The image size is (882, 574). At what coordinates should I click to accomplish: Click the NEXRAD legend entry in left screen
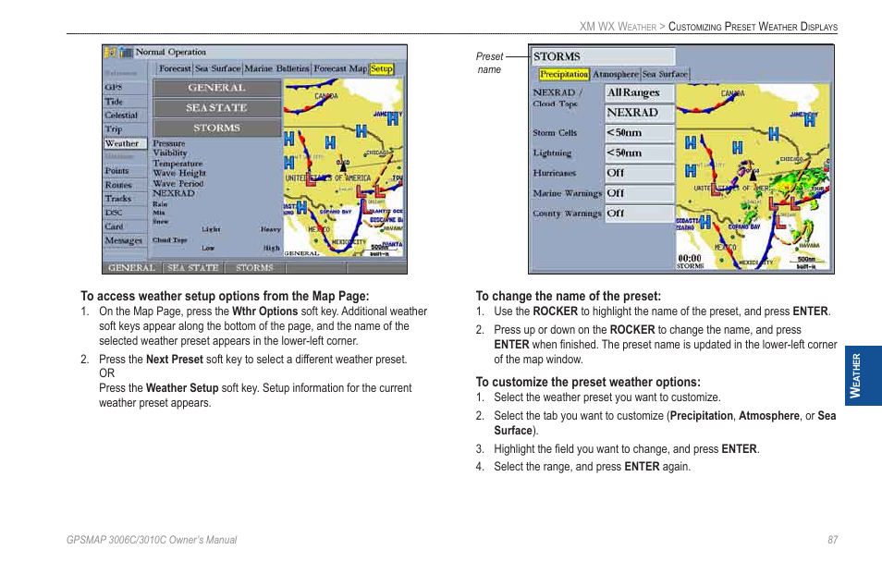173,193
